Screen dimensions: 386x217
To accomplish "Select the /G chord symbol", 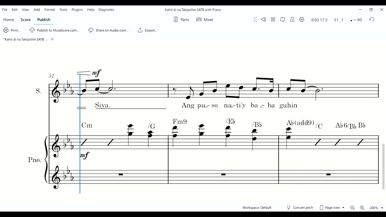I will [x=151, y=126].
